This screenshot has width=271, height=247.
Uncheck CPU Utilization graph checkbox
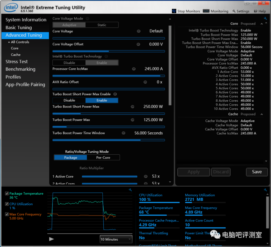coord(7,204)
